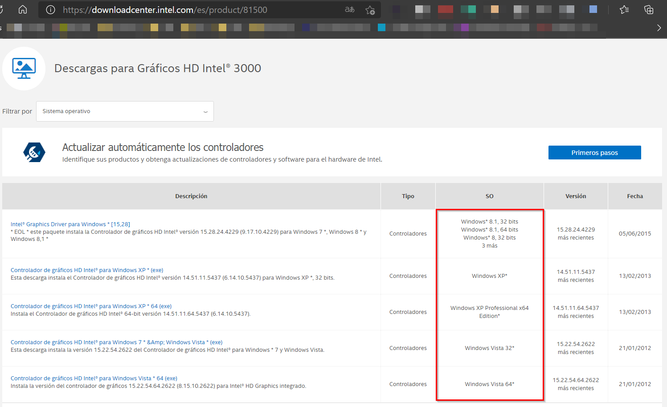Click '3 más' in the SO column
Viewport: 667px width, 407px height.
pyautogui.click(x=489, y=246)
